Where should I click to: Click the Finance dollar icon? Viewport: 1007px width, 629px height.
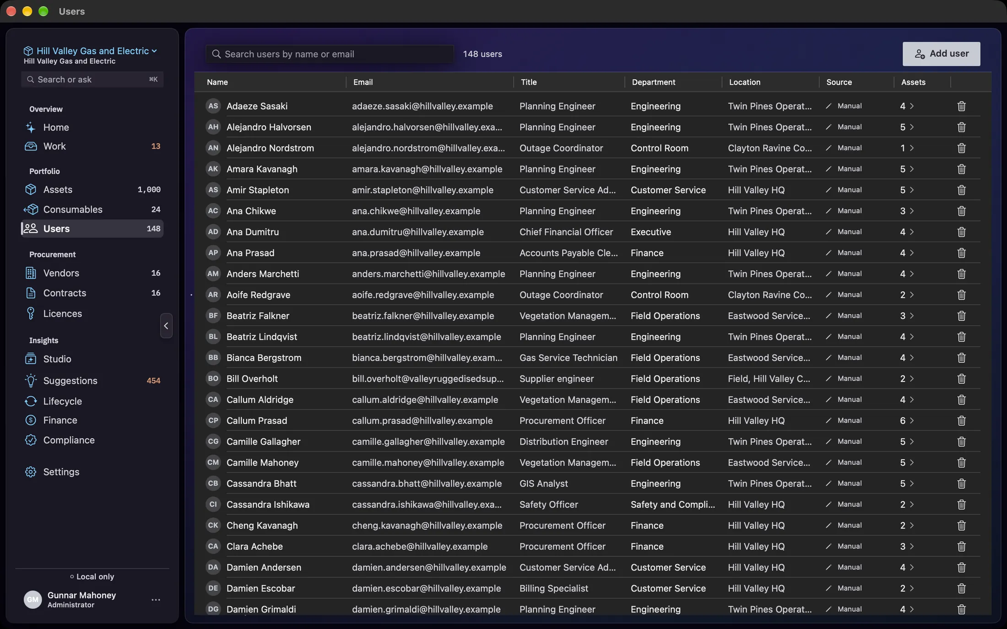[x=31, y=420]
